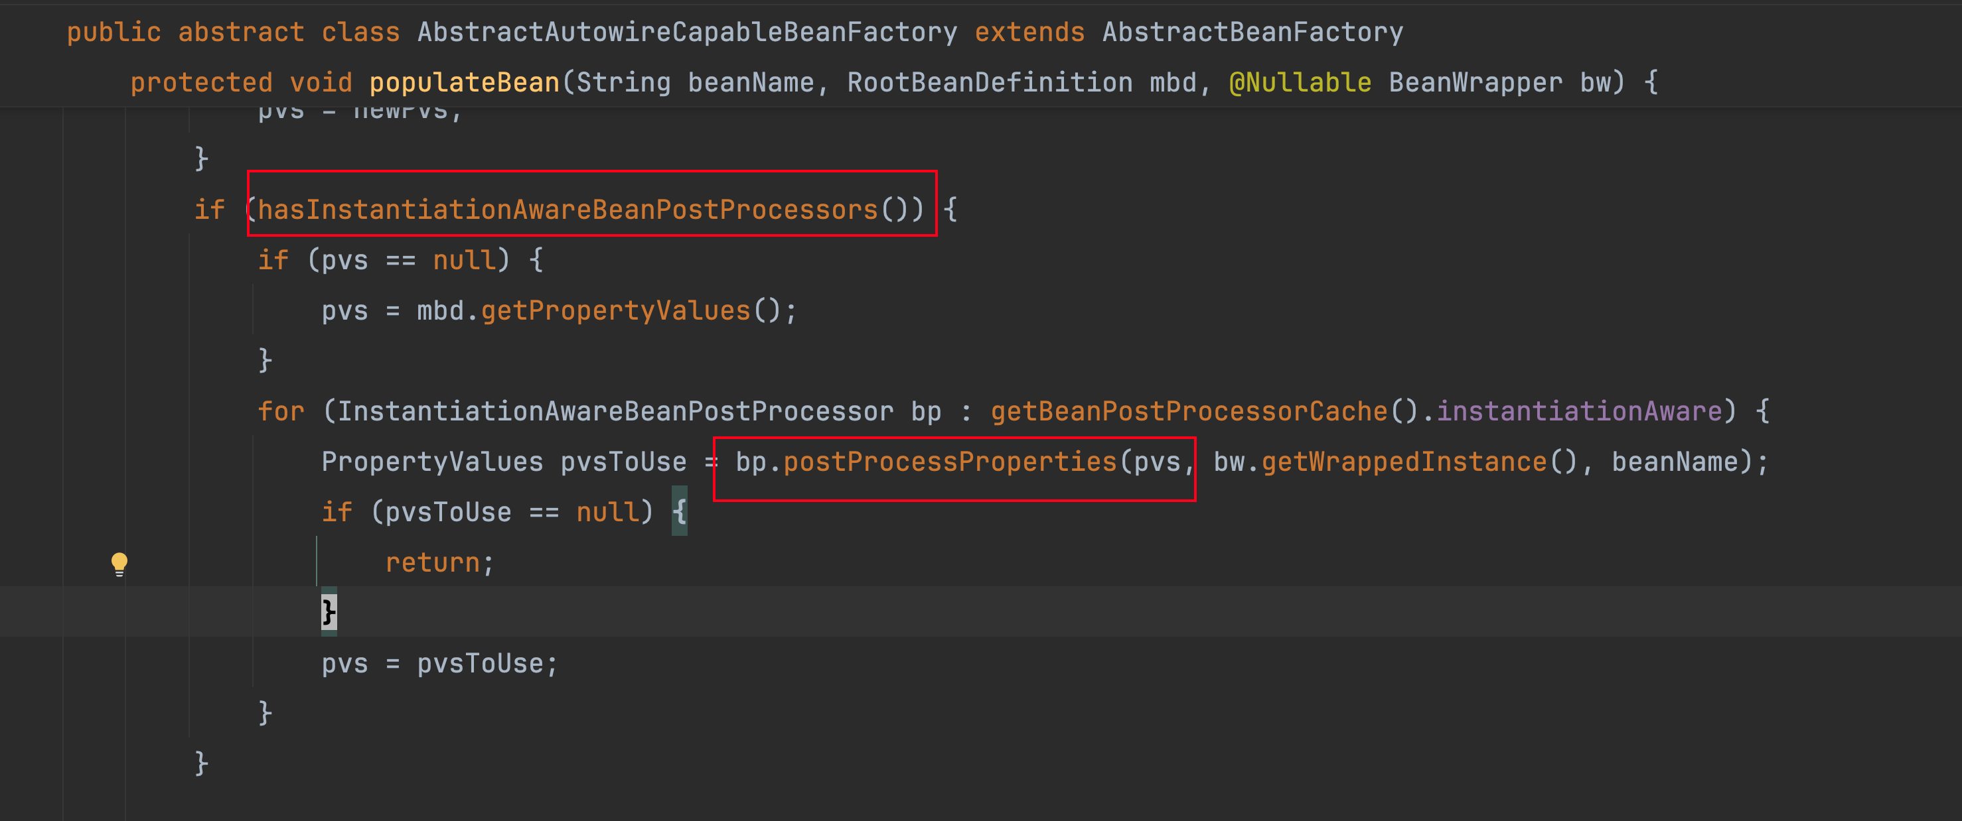
Task: Click the populateBean method name in sticky header
Action: (x=465, y=82)
